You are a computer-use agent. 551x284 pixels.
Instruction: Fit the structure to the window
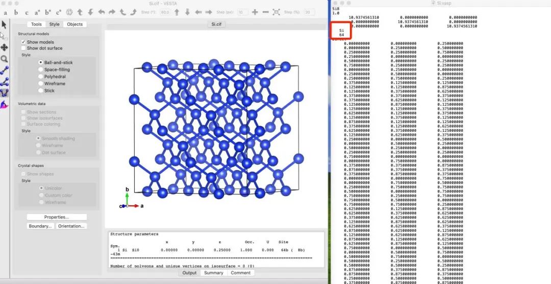[277, 12]
